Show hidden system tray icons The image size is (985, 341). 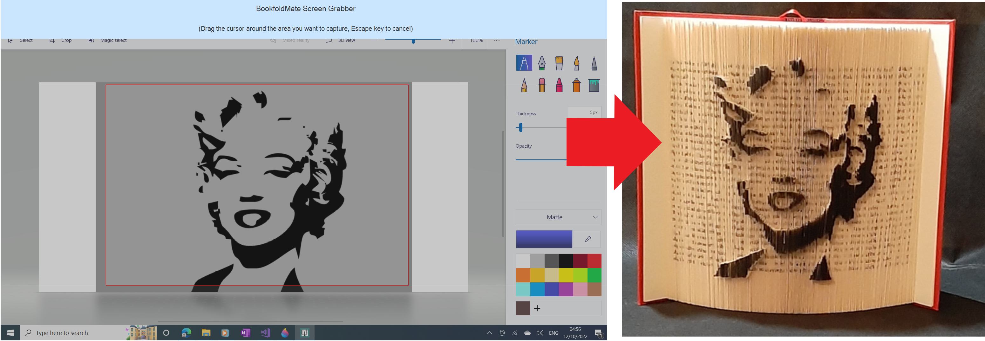tap(489, 333)
